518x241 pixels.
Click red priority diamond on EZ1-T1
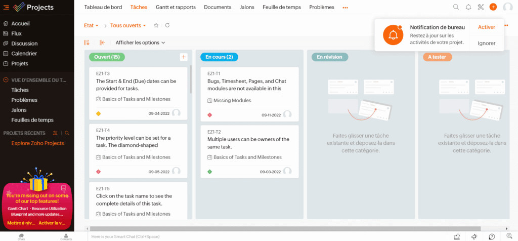coord(210,115)
